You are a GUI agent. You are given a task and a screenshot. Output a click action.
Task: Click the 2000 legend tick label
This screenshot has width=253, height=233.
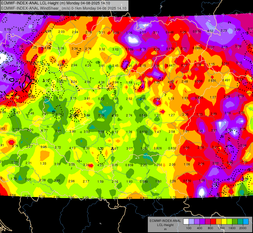point(243,228)
